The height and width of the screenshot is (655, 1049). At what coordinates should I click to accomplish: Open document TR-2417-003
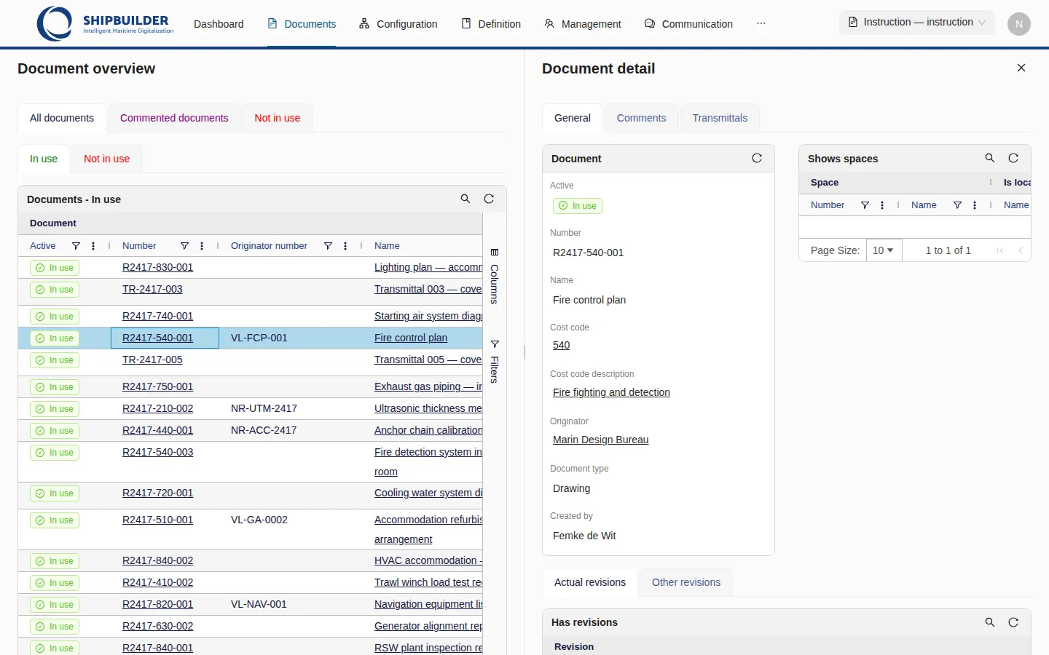[152, 289]
